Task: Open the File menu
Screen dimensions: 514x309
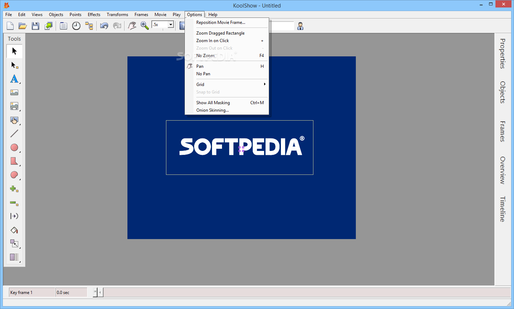Action: [9, 15]
